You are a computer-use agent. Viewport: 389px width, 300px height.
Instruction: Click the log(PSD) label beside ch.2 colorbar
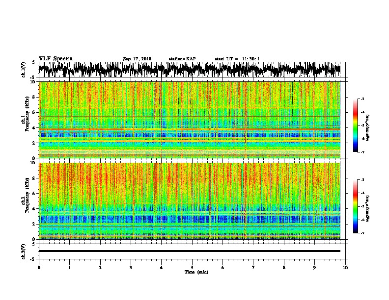(x=368, y=208)
